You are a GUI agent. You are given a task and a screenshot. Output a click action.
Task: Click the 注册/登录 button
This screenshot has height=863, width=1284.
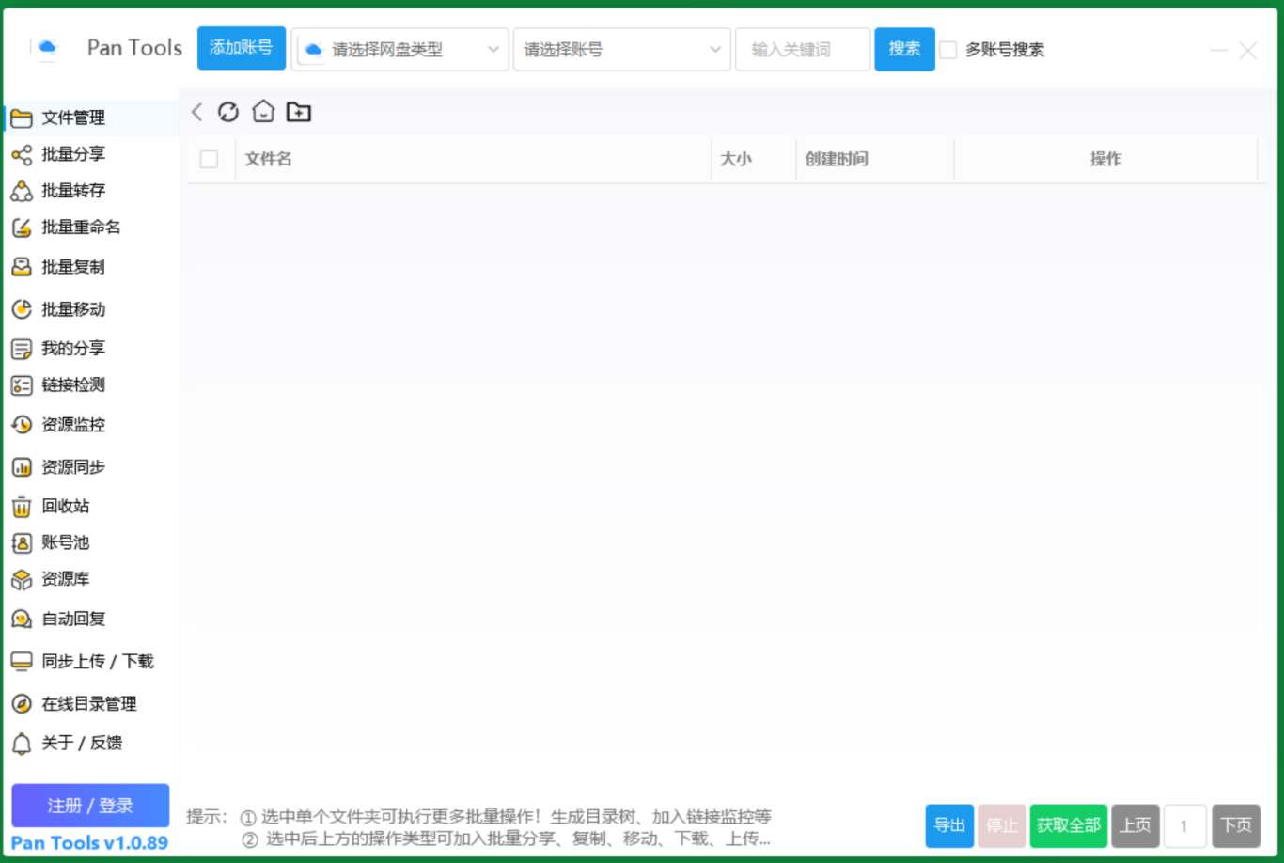[89, 805]
